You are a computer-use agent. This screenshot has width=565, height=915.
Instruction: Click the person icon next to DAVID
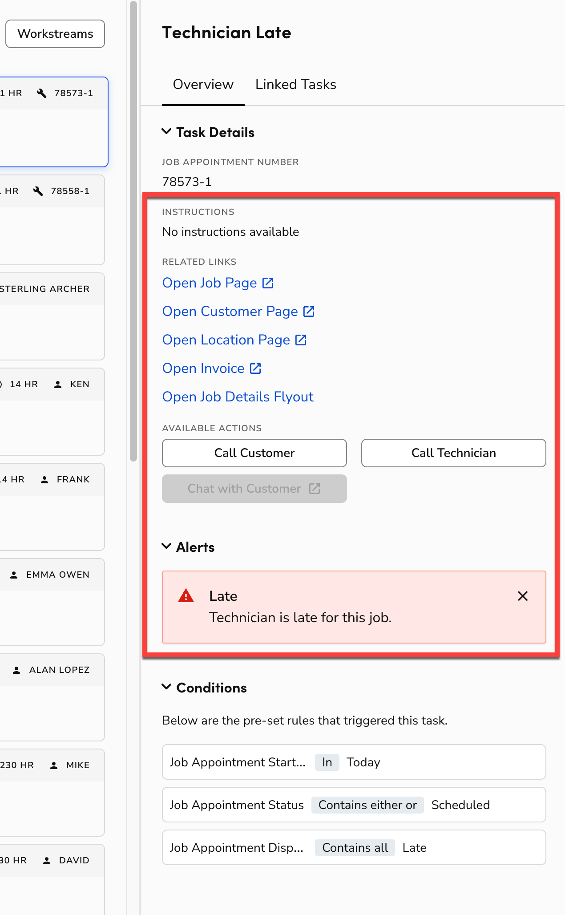click(47, 861)
